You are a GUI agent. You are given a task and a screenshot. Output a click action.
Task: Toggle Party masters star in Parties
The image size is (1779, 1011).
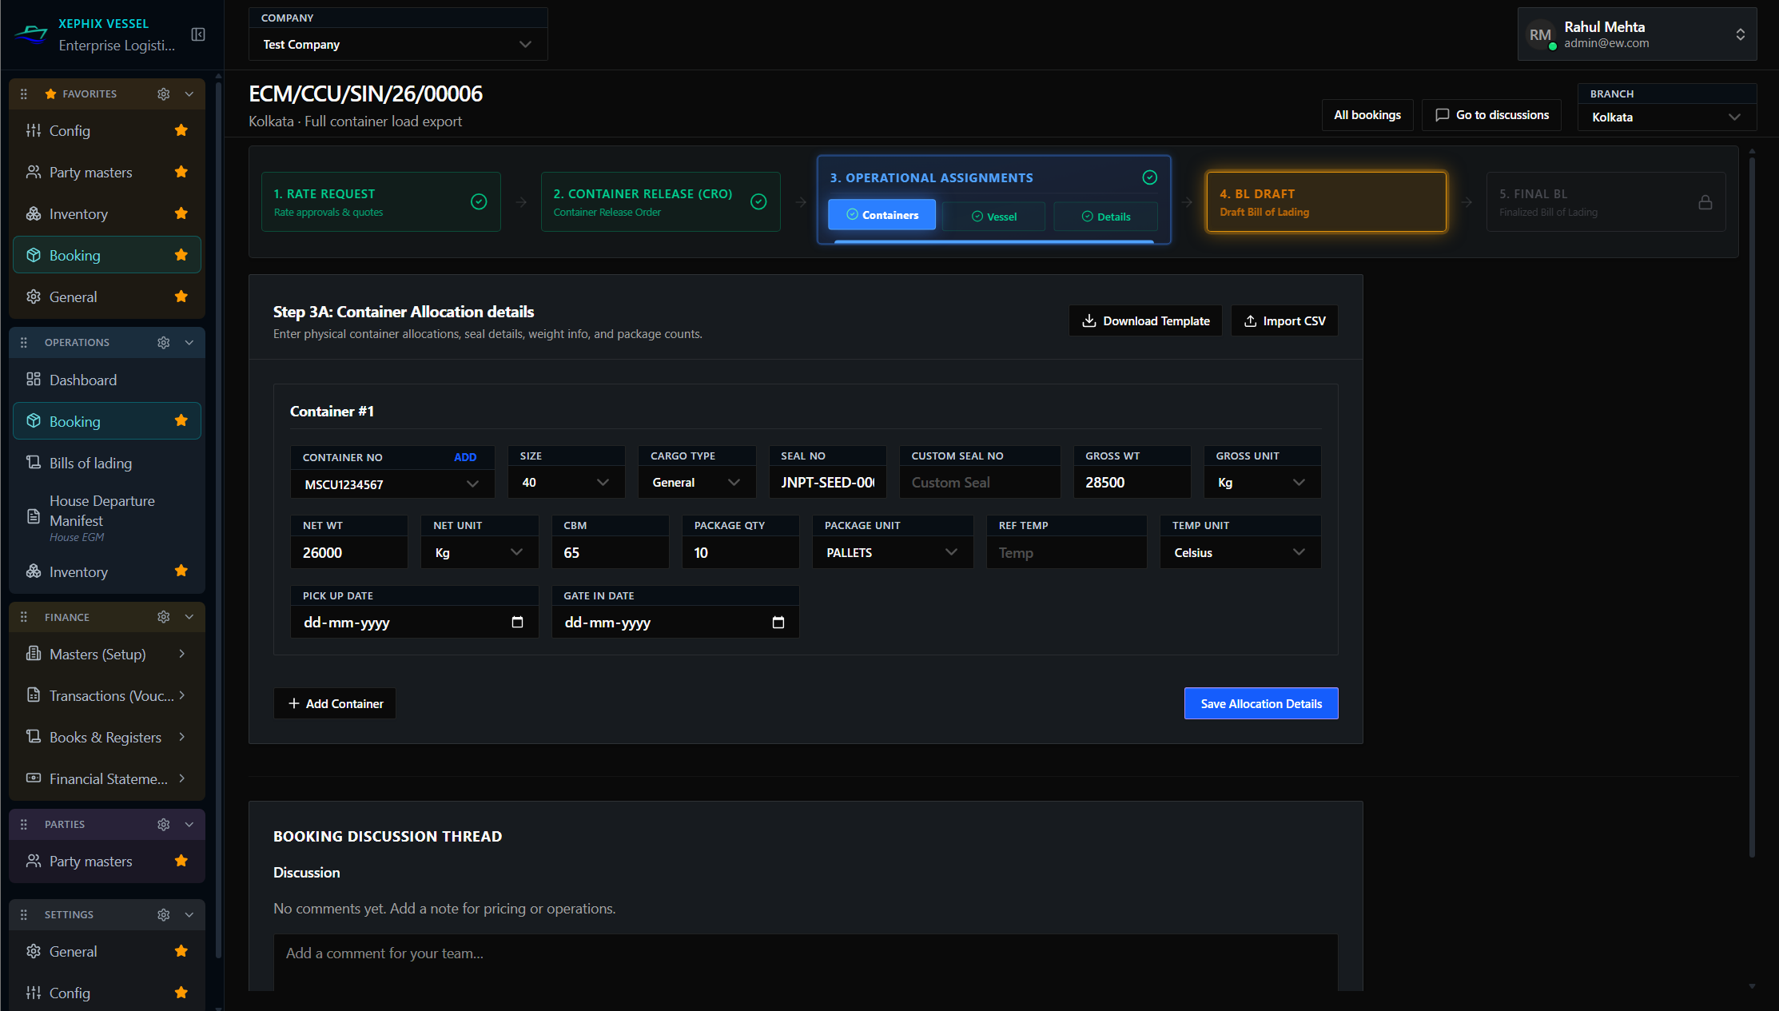coord(181,861)
